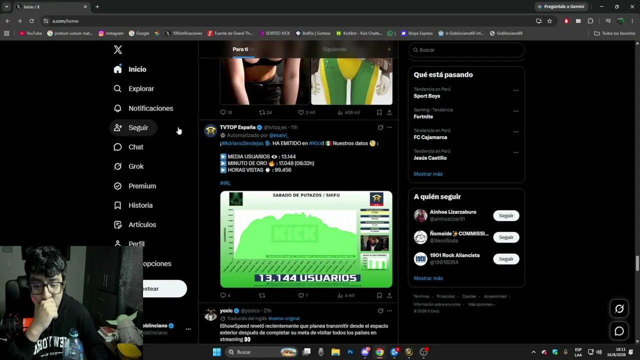Click Mostrar más under A quién seguir
640x360 pixels.
click(x=428, y=278)
